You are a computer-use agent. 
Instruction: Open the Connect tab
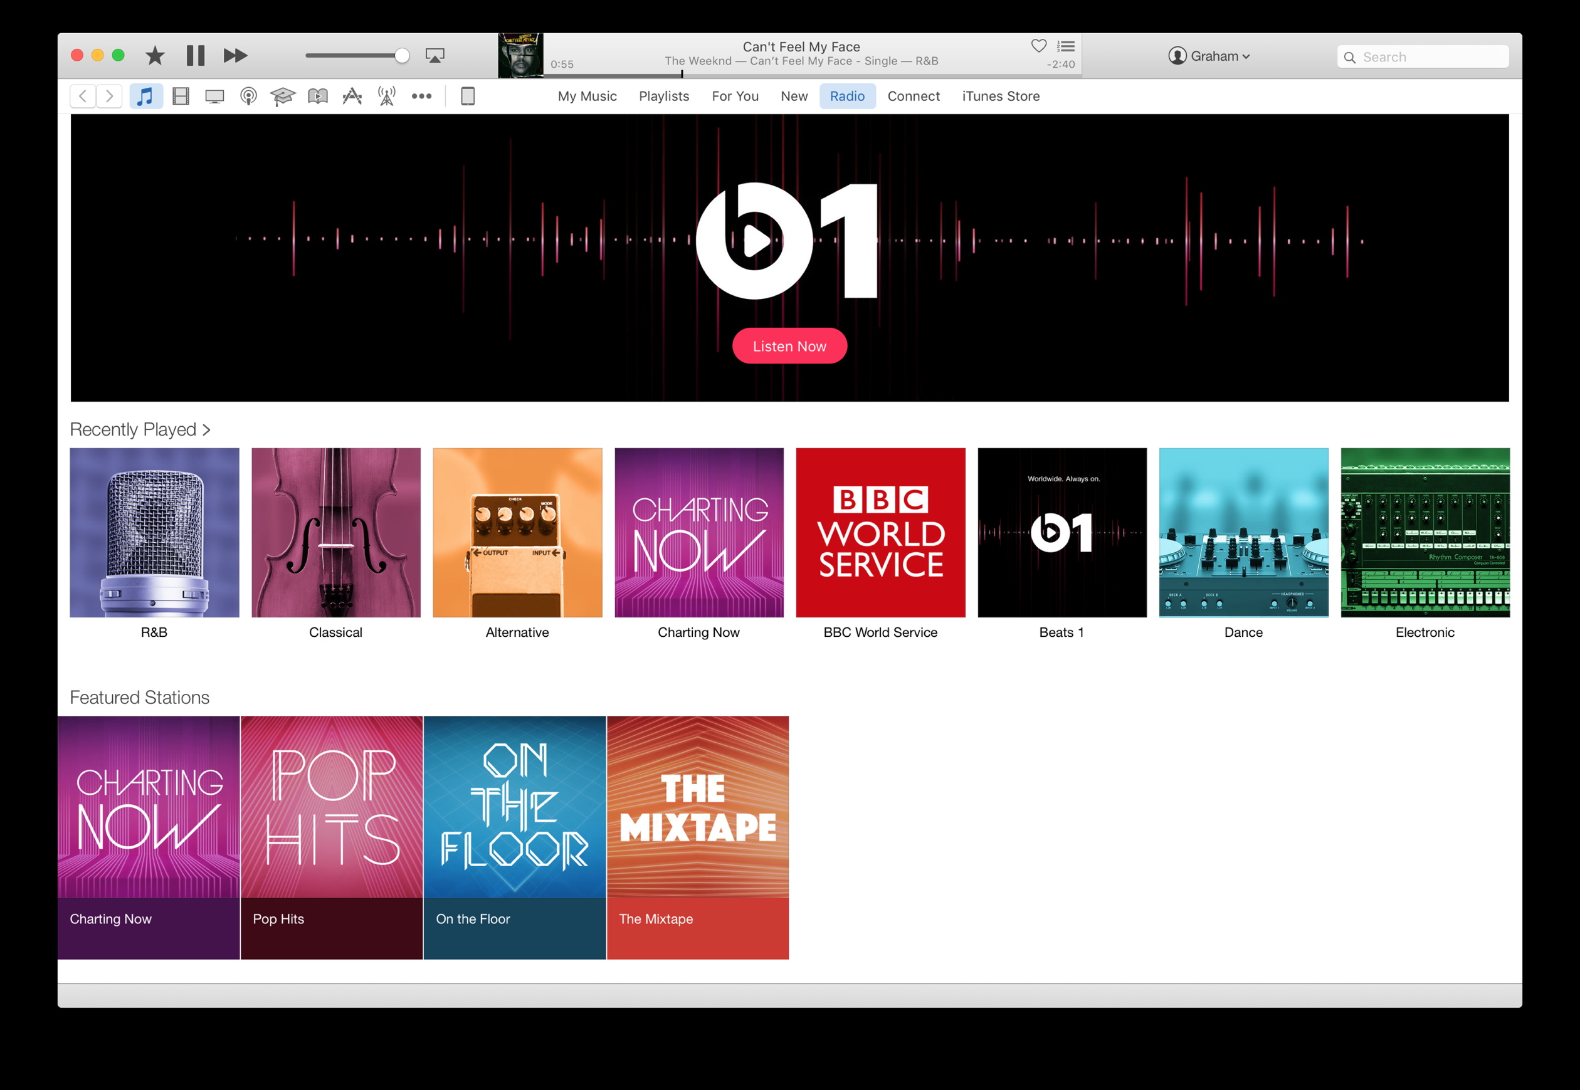[914, 97]
